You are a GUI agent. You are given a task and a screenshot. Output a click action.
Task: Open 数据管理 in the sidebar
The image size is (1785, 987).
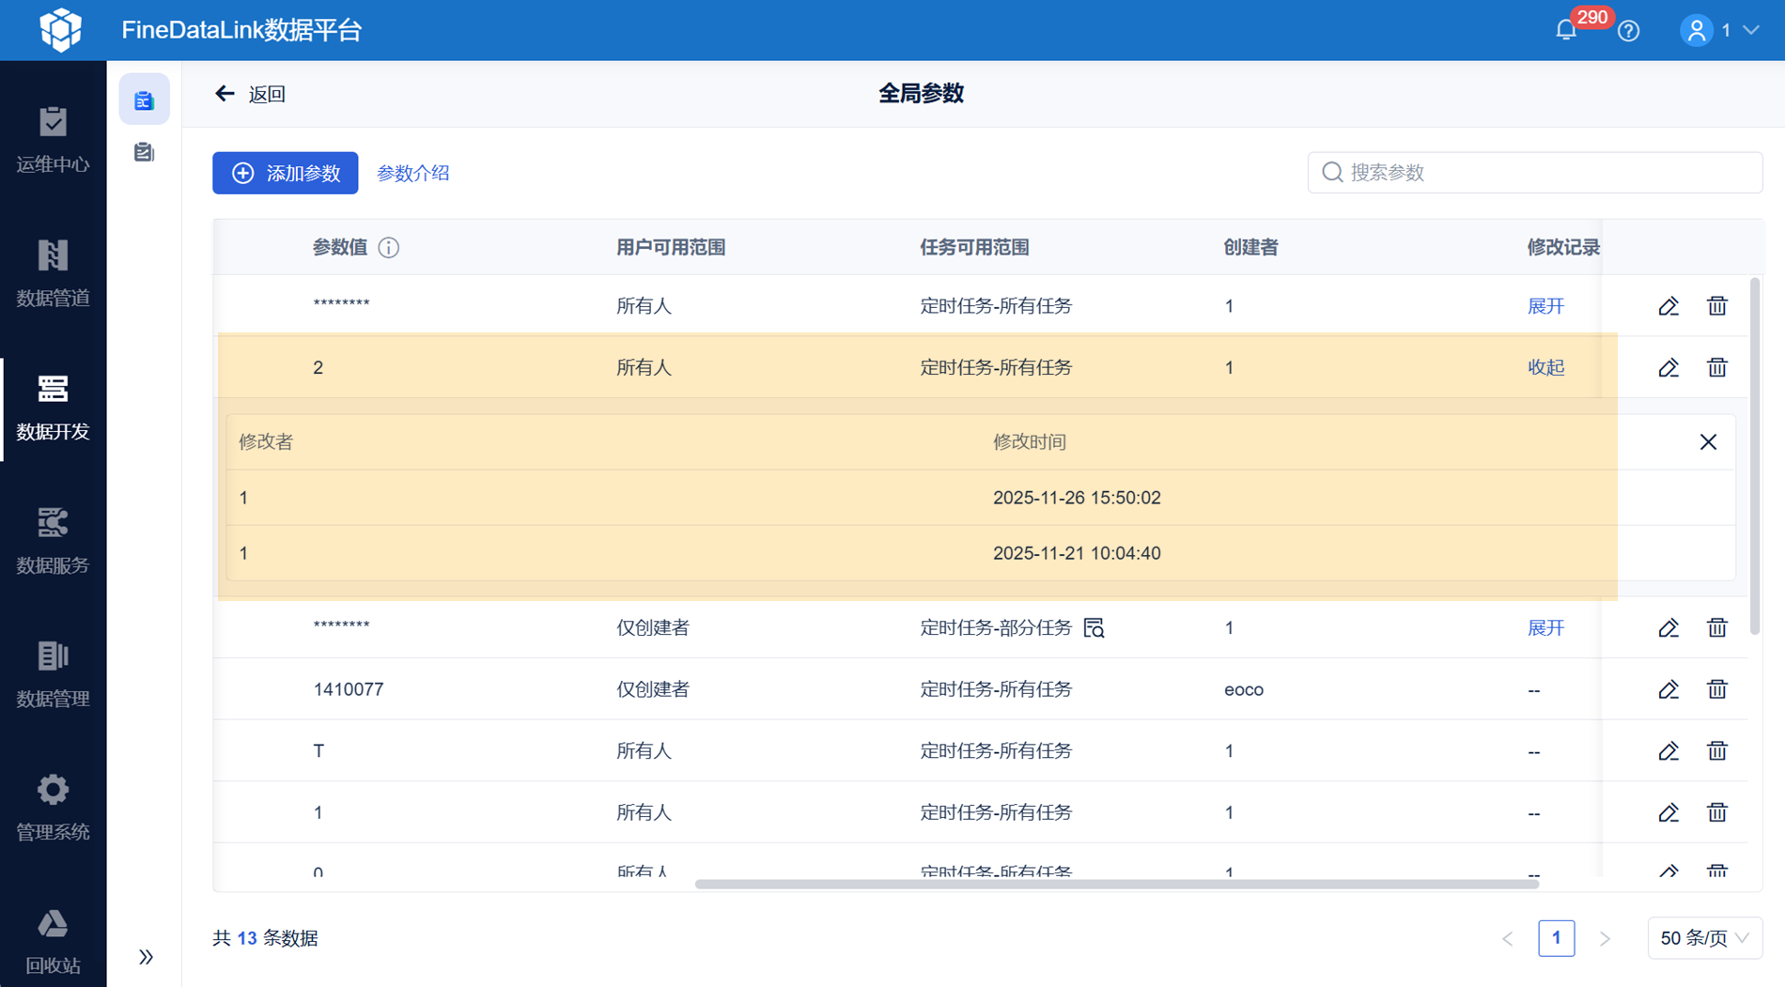coord(53,675)
